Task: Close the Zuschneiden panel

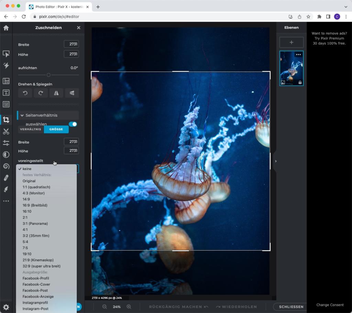Action: click(78, 28)
